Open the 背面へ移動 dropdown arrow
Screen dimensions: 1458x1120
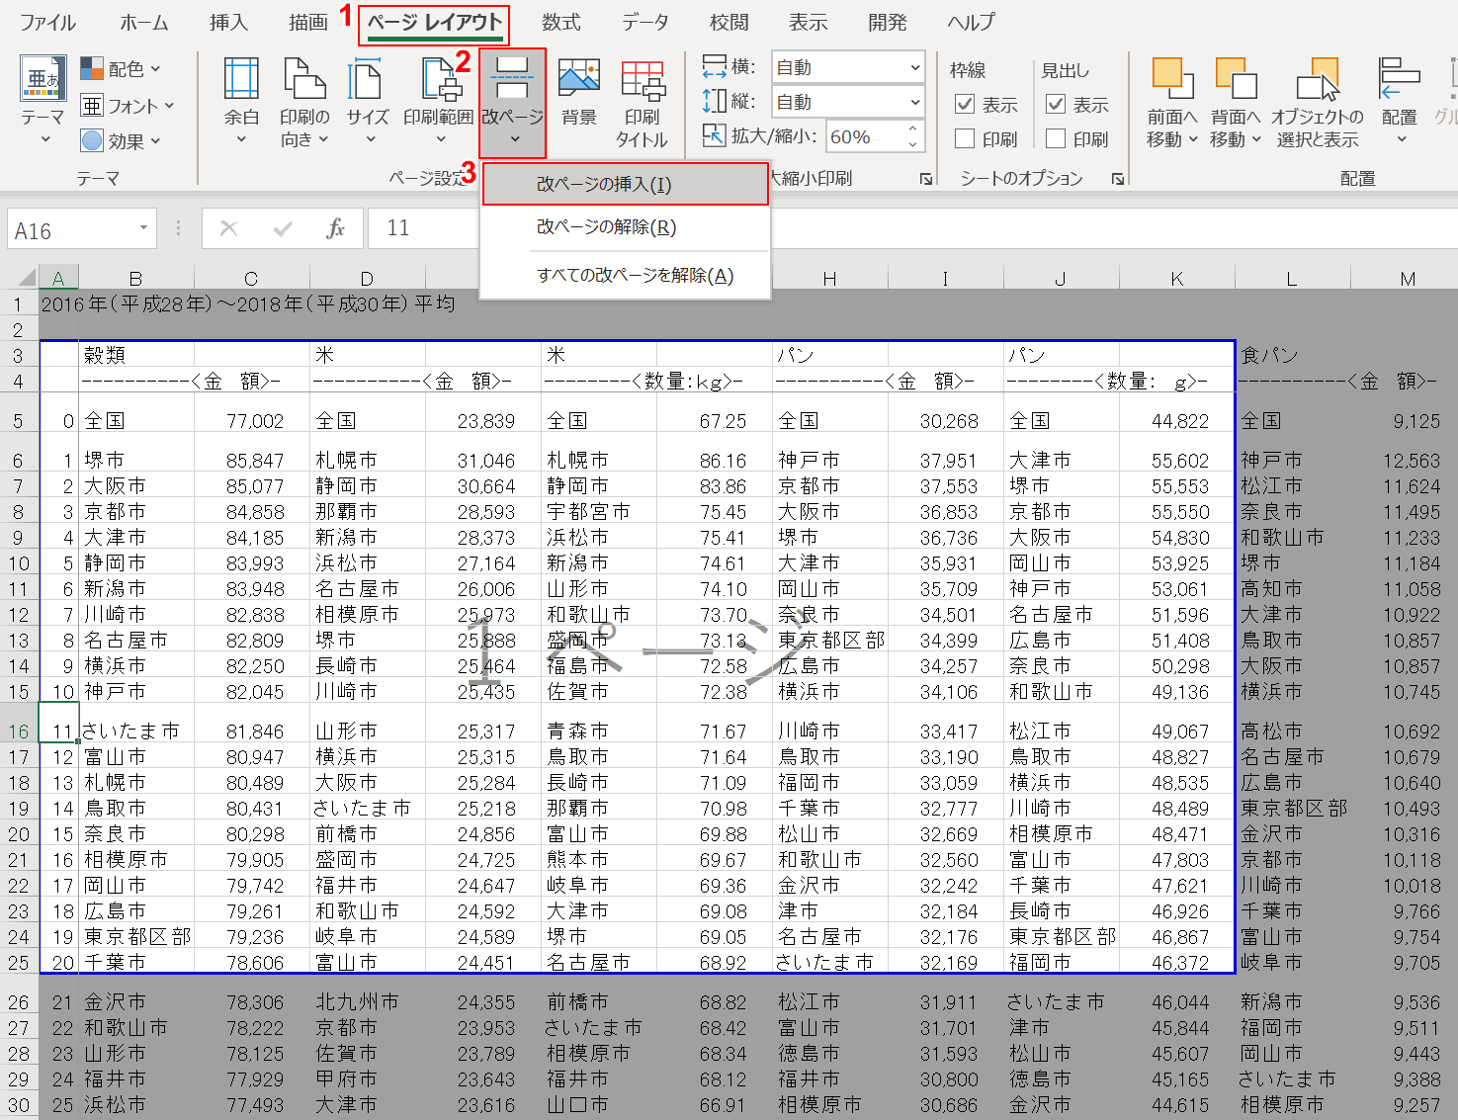point(1256,139)
